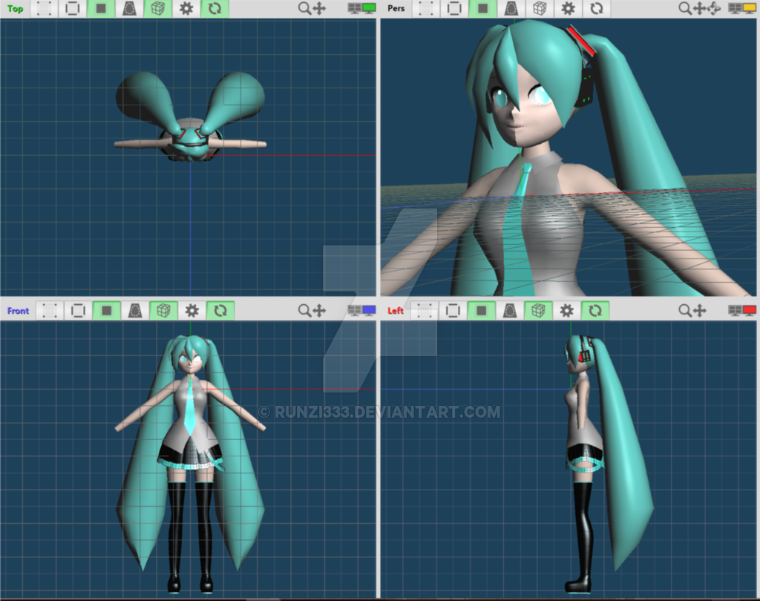
Task: Toggle vertex points display in Left view
Action: (424, 311)
